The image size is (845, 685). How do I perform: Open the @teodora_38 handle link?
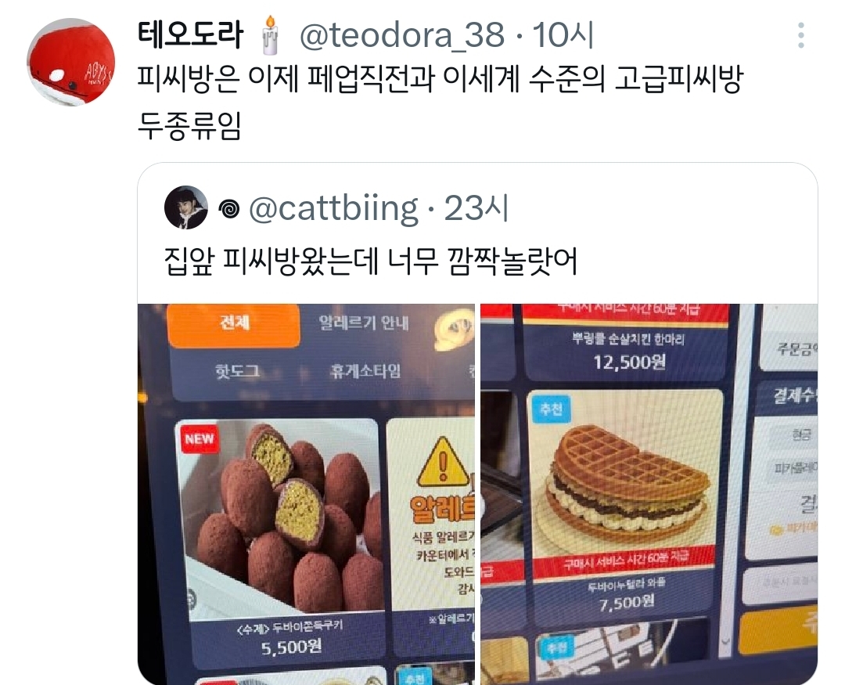pyautogui.click(x=402, y=35)
